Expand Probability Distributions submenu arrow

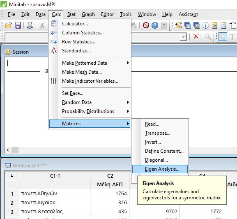128,111
